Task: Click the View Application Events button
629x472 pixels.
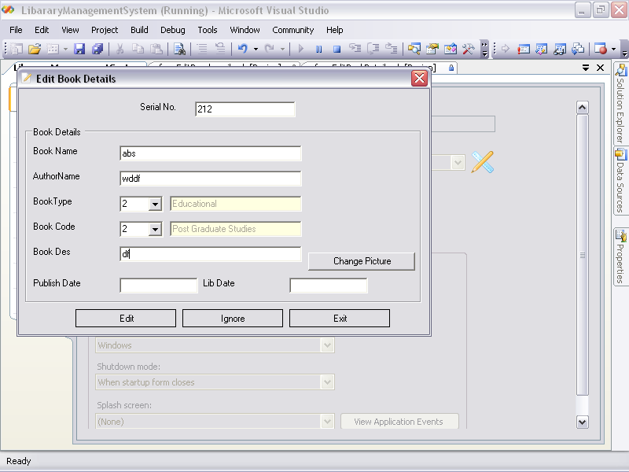Action: [399, 422]
